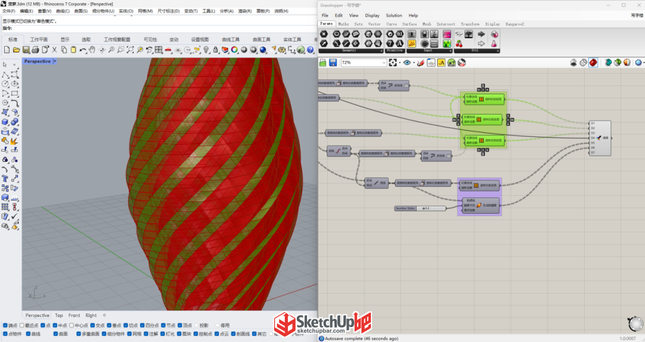Click the Autosave complete status message
The height and width of the screenshot is (342, 645).
coord(361,338)
